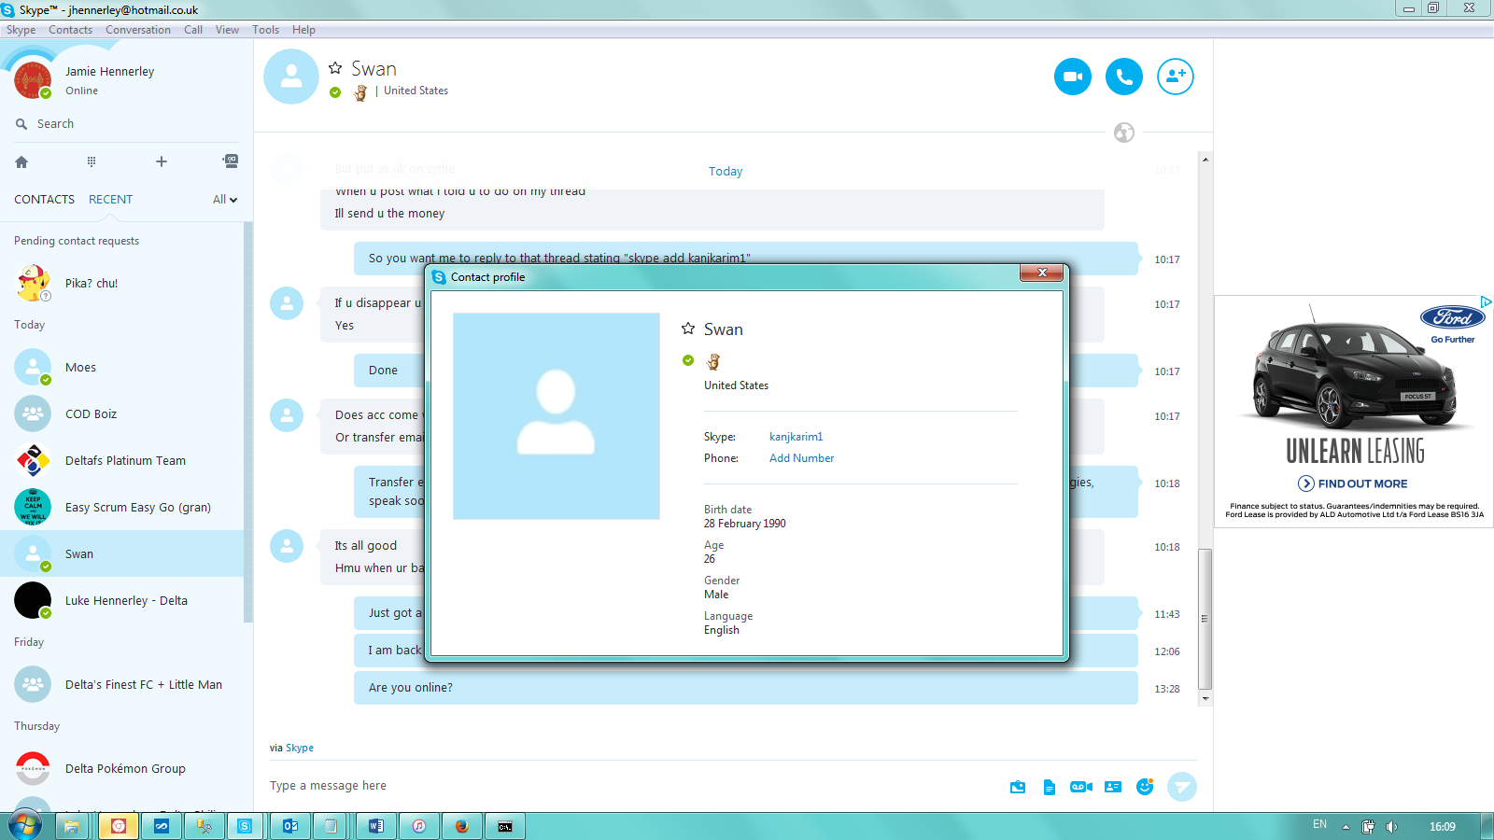Click Swan's mood icon in the profile dialog

pos(713,361)
